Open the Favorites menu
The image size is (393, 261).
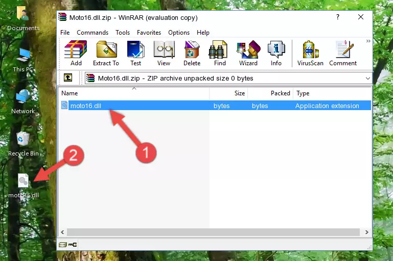(x=149, y=33)
